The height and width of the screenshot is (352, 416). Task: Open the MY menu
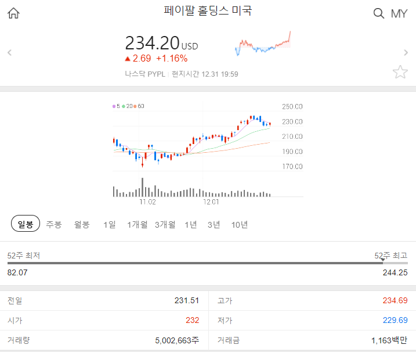pyautogui.click(x=399, y=13)
